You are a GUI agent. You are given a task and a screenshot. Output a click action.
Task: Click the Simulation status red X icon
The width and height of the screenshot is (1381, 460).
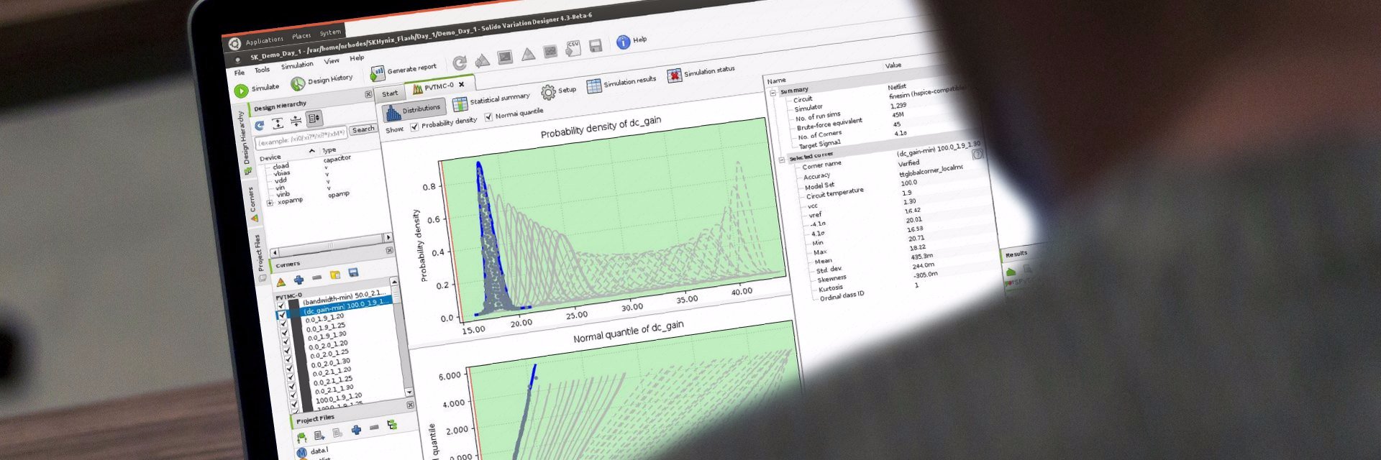coord(674,75)
